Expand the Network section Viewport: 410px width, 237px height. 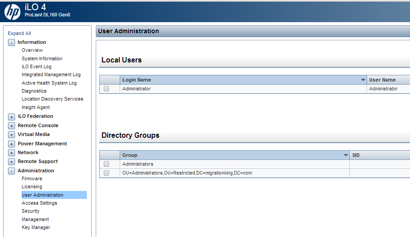12,152
